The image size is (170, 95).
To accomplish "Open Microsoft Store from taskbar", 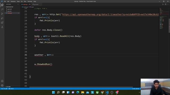I will tap(88, 92).
